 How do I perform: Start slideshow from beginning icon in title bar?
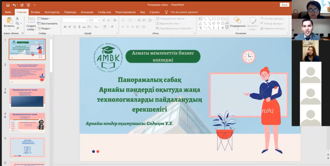pyautogui.click(x=29, y=5)
